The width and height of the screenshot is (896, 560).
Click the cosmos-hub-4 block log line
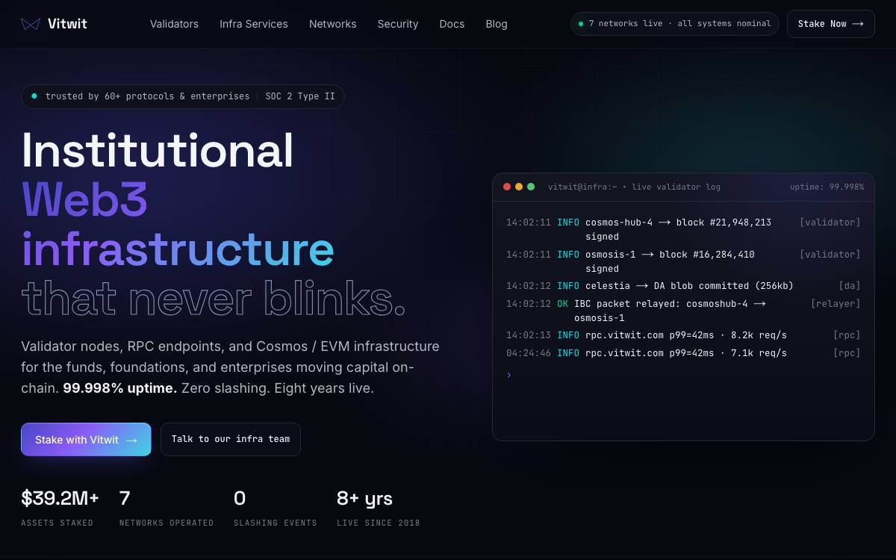click(x=683, y=229)
